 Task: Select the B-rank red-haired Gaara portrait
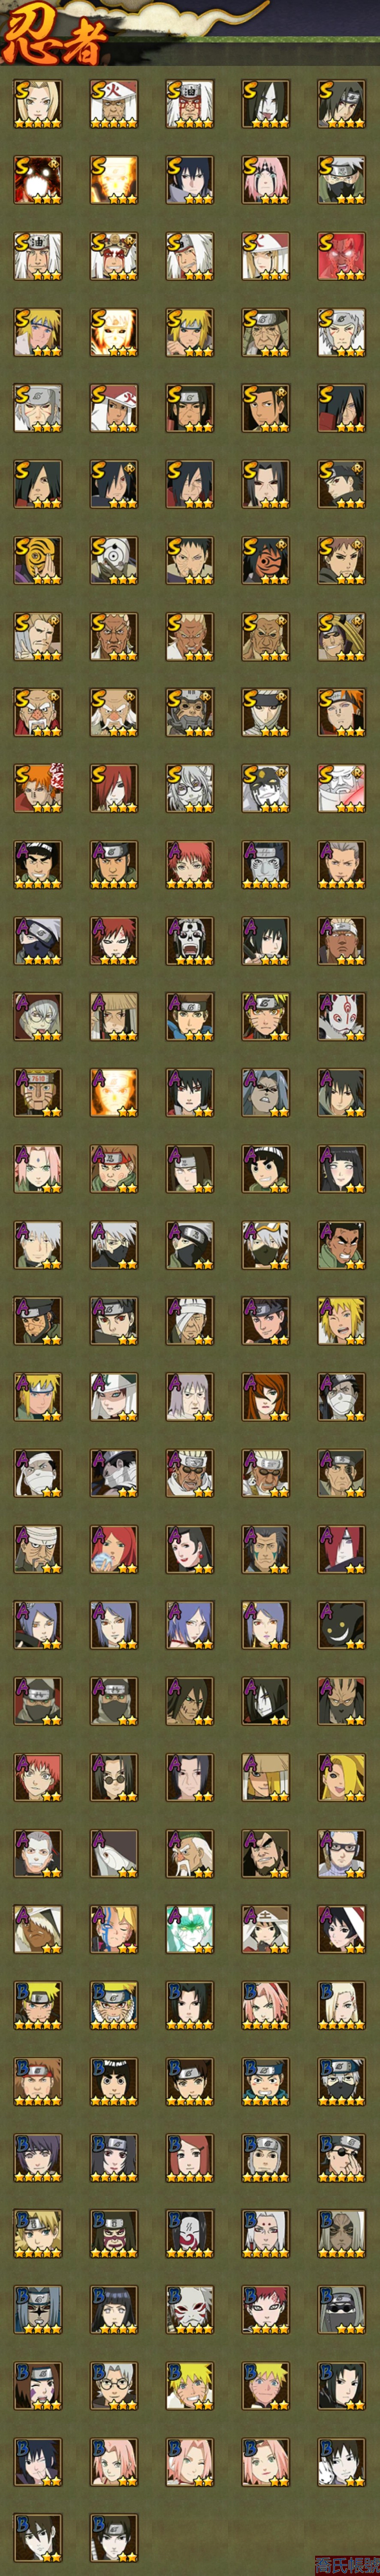265,2308
